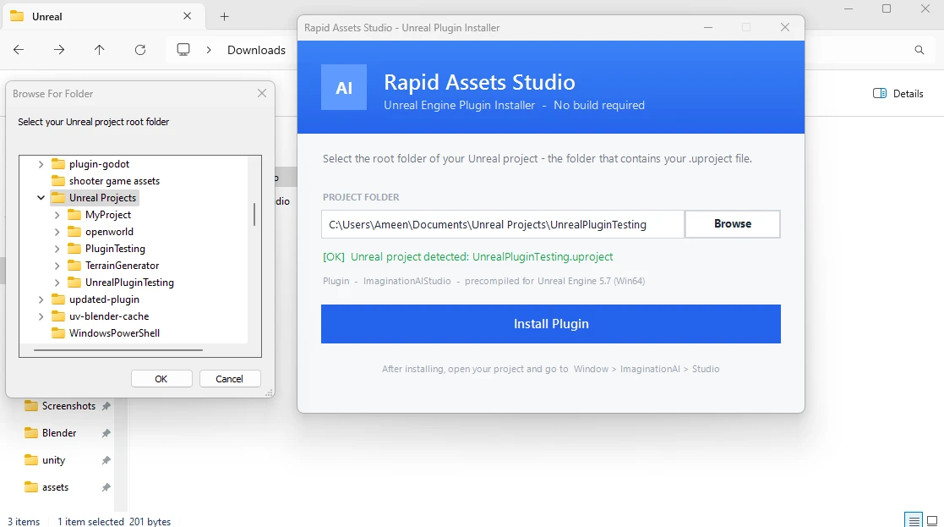Image resolution: width=944 pixels, height=527 pixels.
Task: Confirm folder selection with OK
Action: [161, 379]
